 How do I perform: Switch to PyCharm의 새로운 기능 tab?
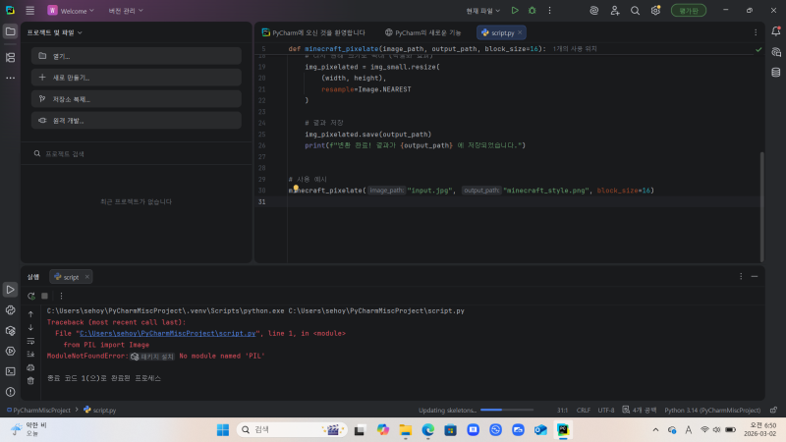[x=423, y=32]
